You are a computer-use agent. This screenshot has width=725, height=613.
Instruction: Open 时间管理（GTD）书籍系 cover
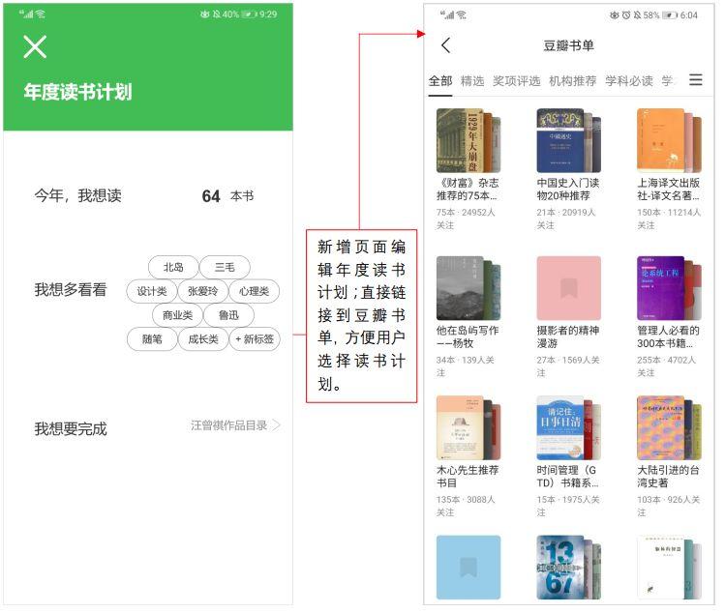(569, 428)
